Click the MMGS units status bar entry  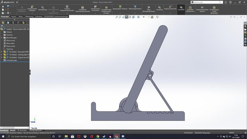tap(232, 133)
